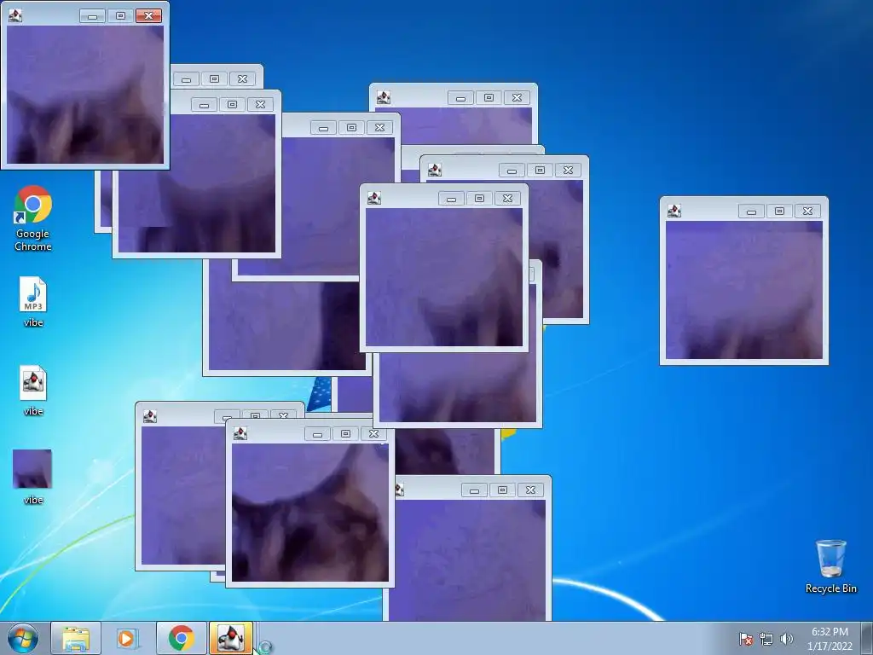Minimize the lone Java window above Recycle Bin
873x655 pixels.
pos(751,211)
